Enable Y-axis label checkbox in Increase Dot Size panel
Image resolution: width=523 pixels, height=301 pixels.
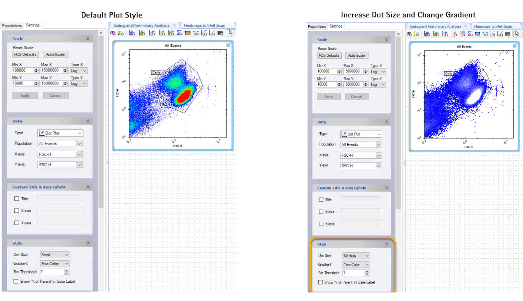(321, 224)
